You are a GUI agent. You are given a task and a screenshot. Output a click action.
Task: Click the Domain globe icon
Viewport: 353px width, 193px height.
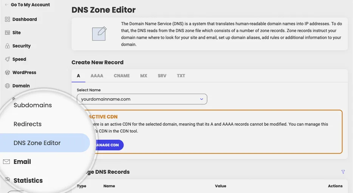click(x=8, y=86)
